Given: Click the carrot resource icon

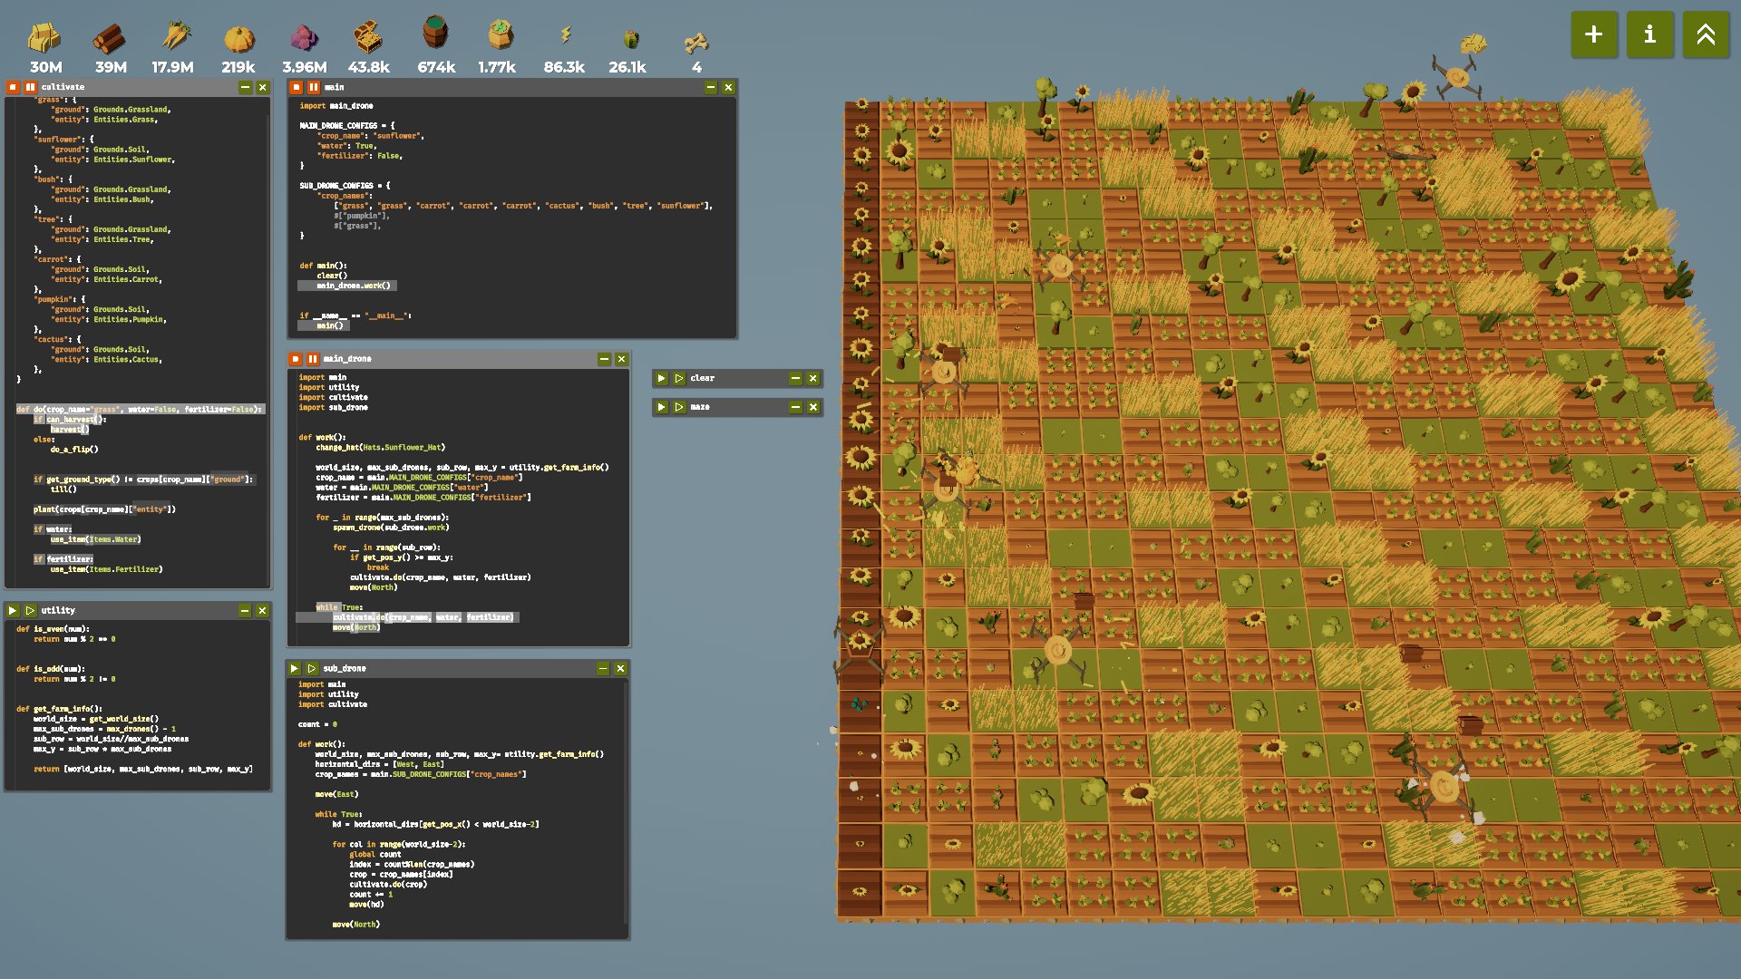Looking at the screenshot, I should click(175, 37).
